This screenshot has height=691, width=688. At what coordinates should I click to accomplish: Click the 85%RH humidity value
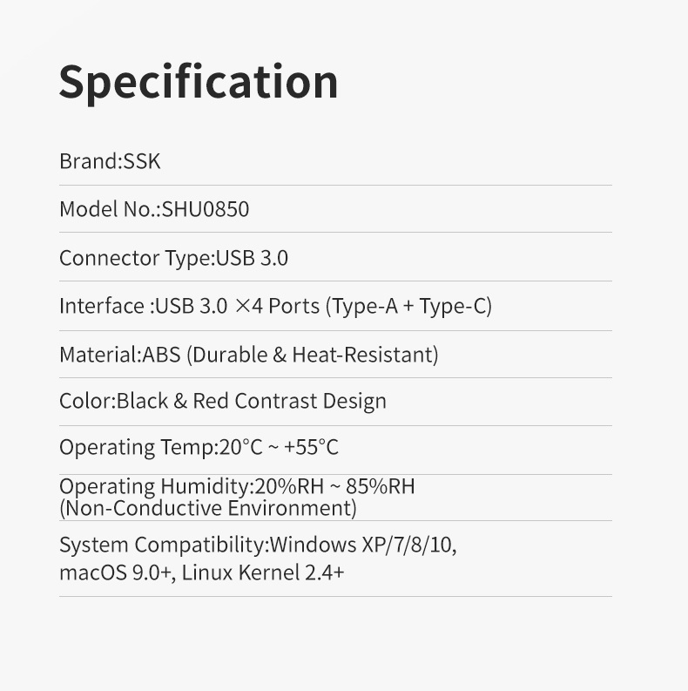point(381,486)
